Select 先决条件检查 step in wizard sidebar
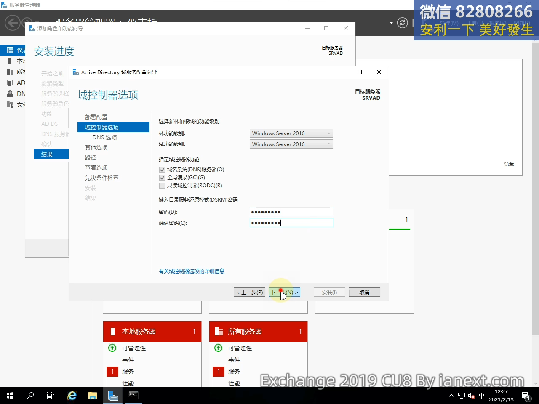This screenshot has height=404, width=539. 102,178
